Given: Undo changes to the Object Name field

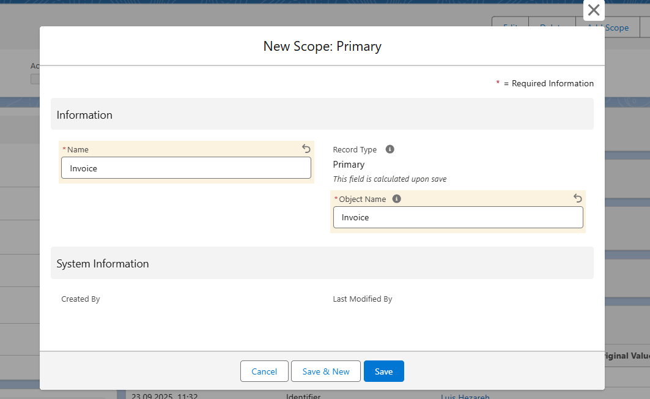Looking at the screenshot, I should [578, 198].
